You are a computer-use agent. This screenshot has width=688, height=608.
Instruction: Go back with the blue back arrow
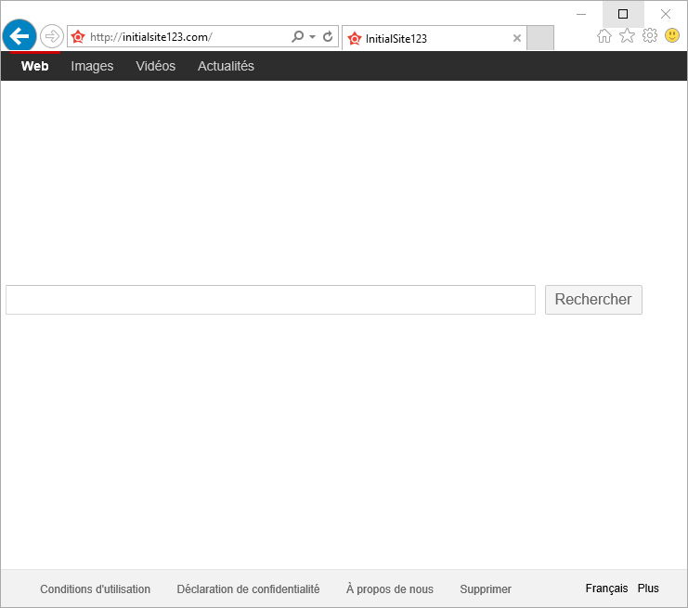pyautogui.click(x=19, y=36)
